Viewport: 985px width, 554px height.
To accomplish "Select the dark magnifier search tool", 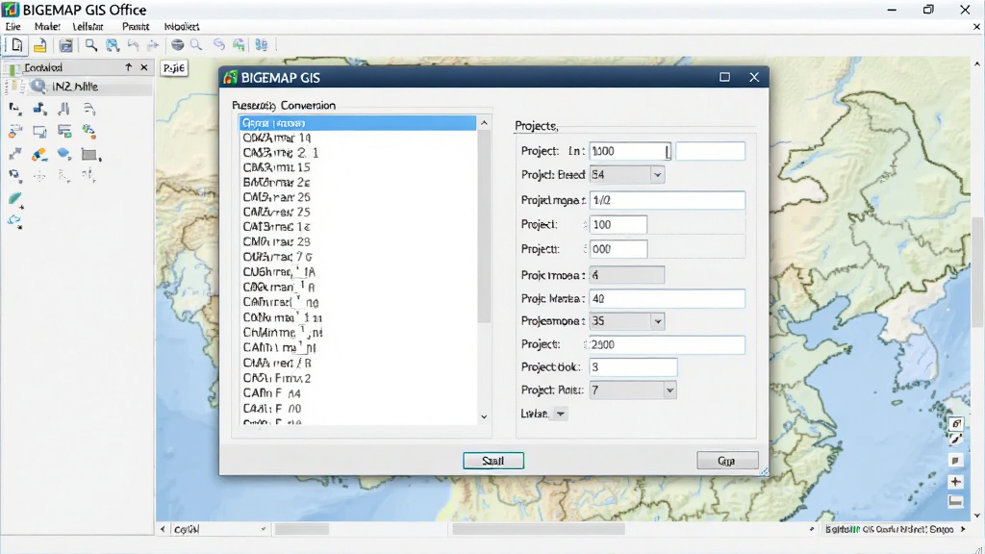I will (91, 45).
